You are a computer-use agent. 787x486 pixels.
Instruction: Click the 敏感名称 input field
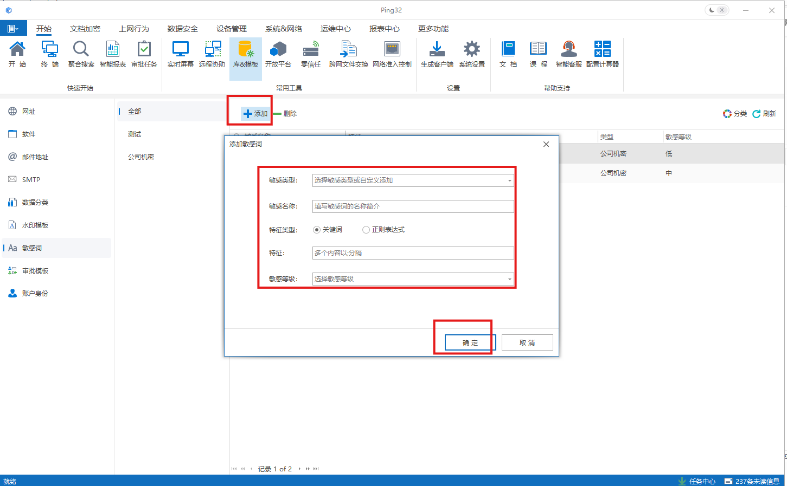click(413, 206)
